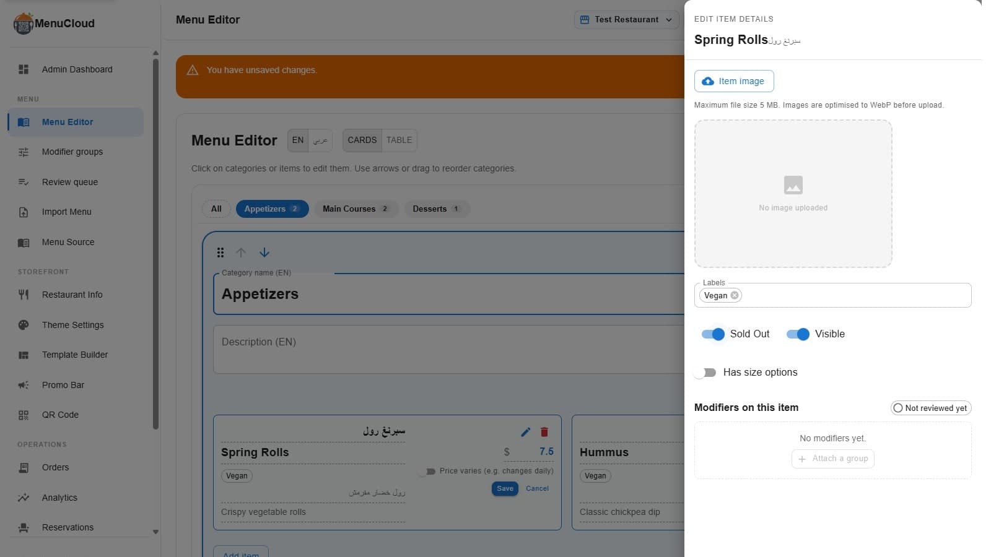The image size is (991, 557).
Task: Open Menu Source page
Action: point(76,242)
